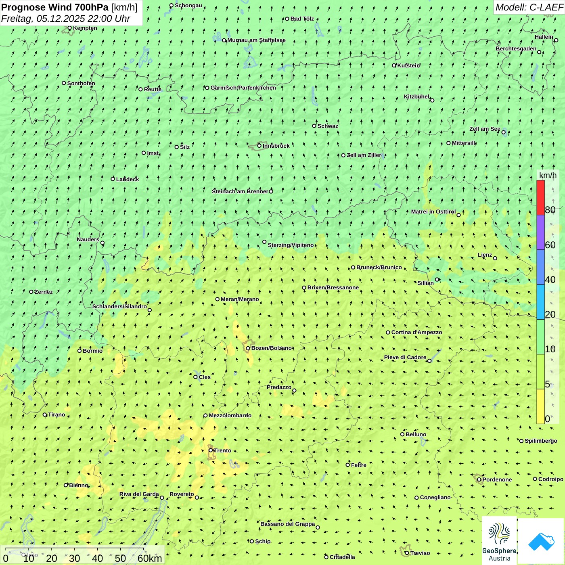Click the Imst label
The image size is (565, 565).
point(153,153)
